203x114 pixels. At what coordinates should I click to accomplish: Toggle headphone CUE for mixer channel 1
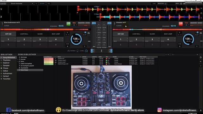[x=94, y=23]
